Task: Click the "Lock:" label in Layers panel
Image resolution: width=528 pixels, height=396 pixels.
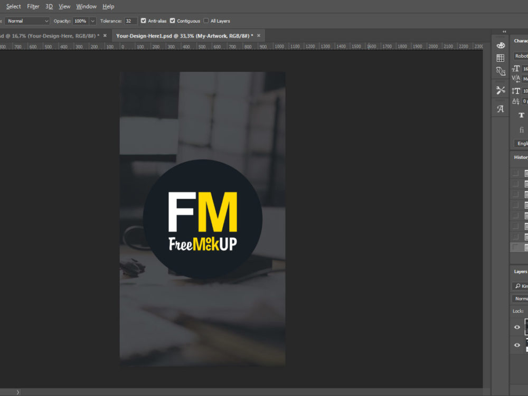Action: [x=518, y=311]
